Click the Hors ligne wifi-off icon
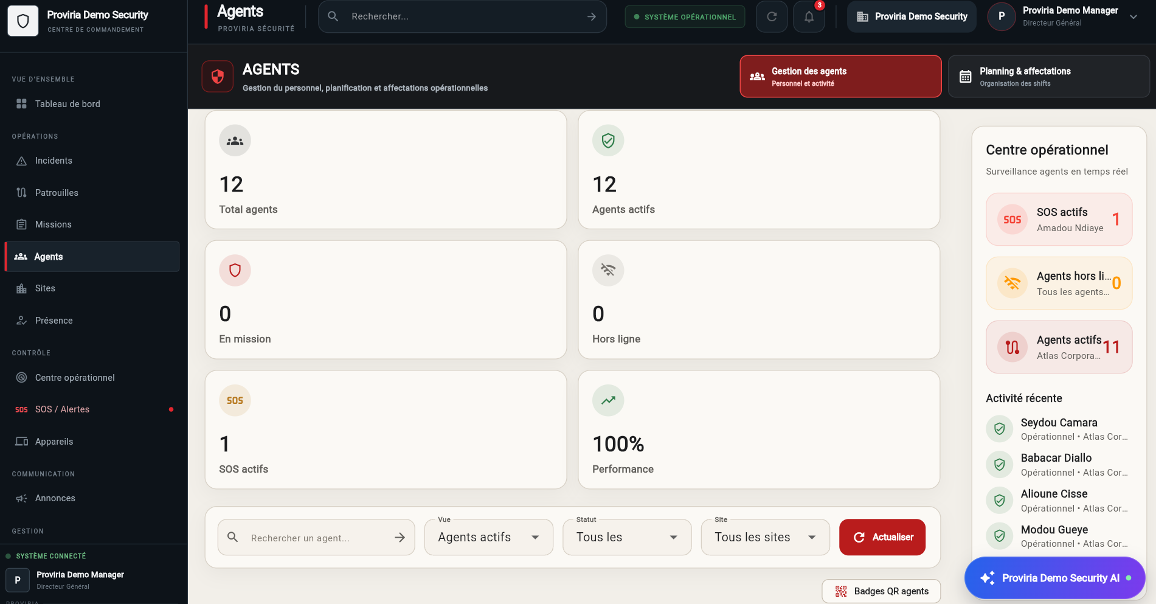The image size is (1156, 604). tap(608, 270)
